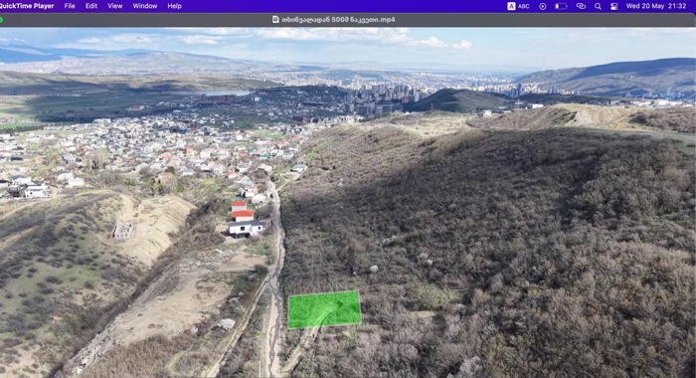Click the green zoom window button
696x378 pixels.
click(1, 20)
